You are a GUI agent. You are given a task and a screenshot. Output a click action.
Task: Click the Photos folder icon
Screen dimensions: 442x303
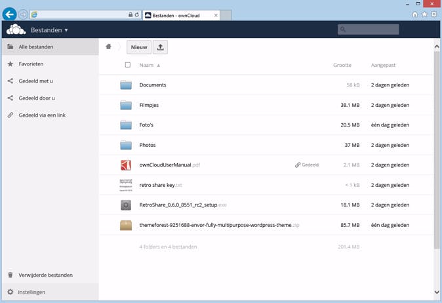pyautogui.click(x=126, y=145)
